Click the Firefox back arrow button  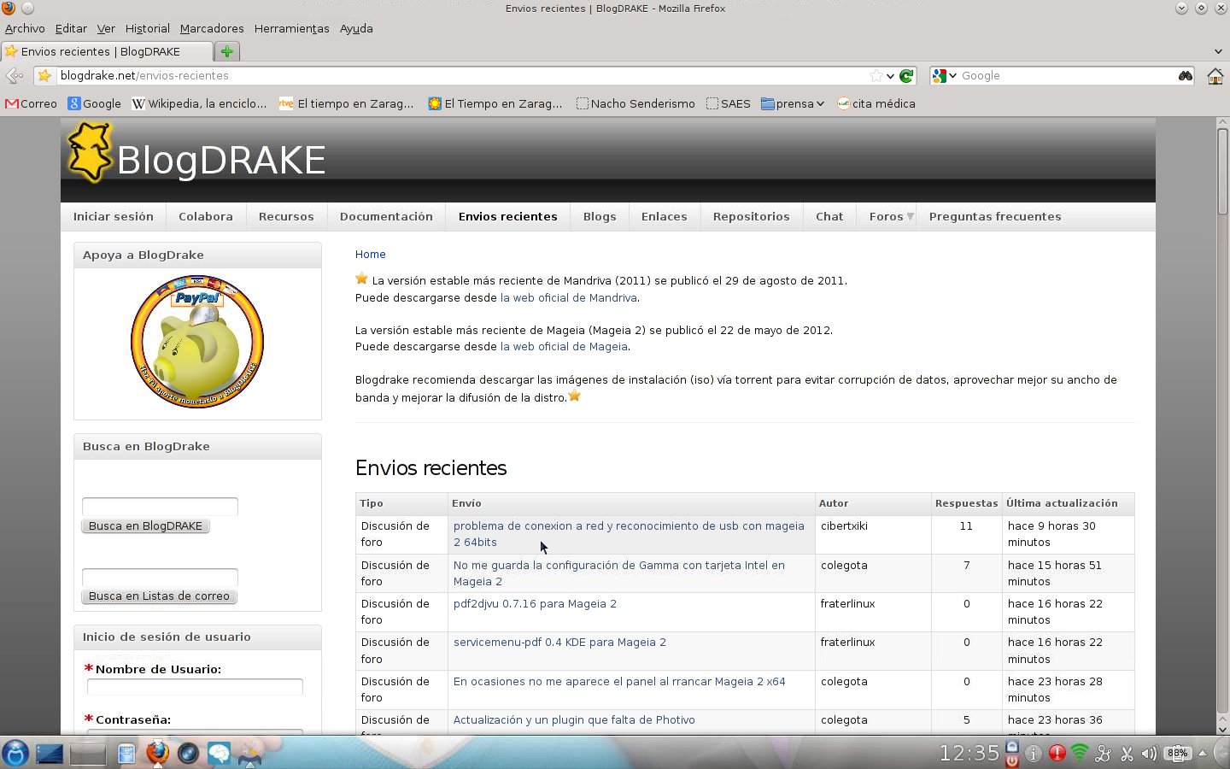click(x=15, y=76)
